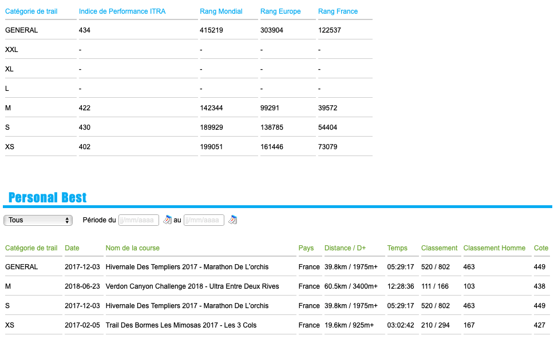Click the 'Personal Best' section heading

[48, 198]
